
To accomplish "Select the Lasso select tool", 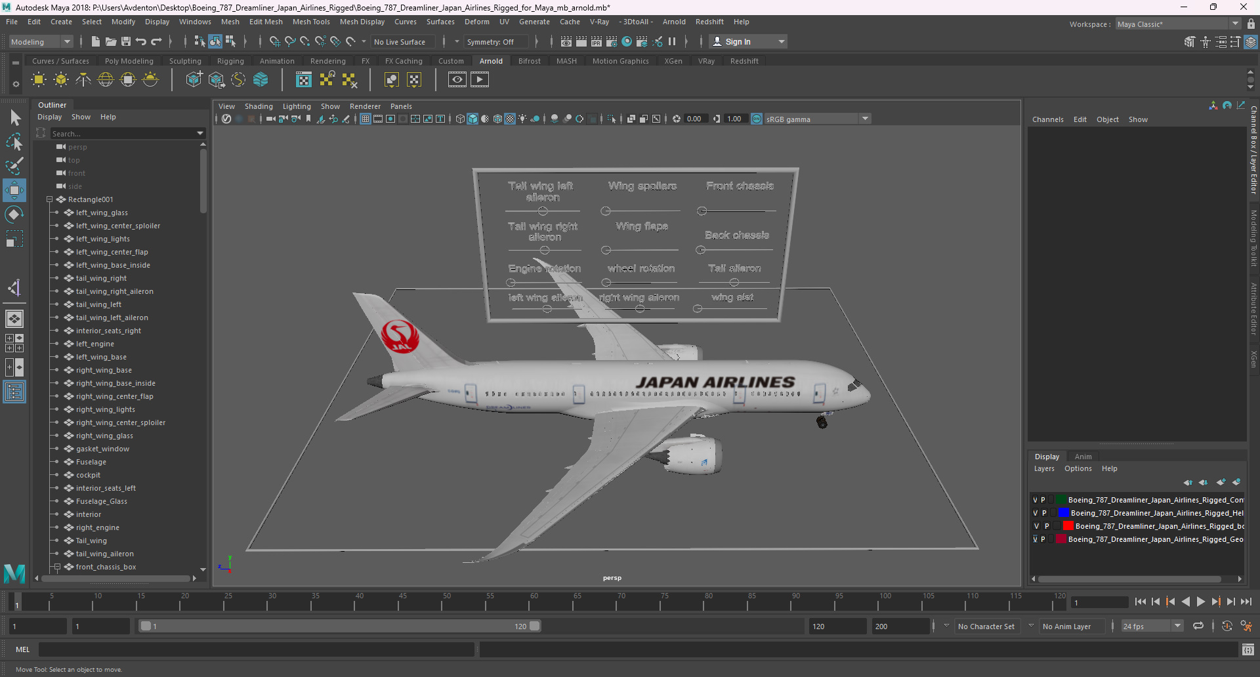I will [14, 142].
